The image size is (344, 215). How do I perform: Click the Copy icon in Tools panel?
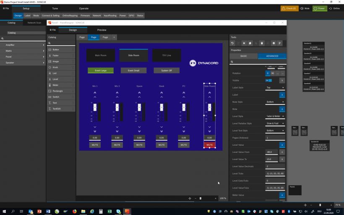click(x=250, y=43)
